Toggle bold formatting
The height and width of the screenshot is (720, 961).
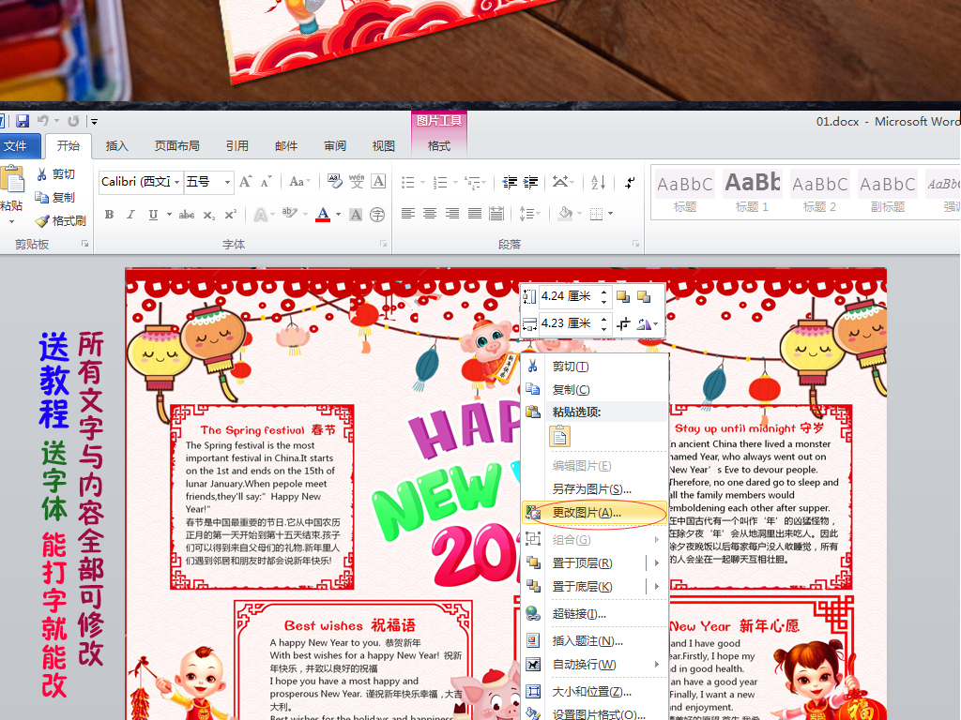click(x=110, y=214)
